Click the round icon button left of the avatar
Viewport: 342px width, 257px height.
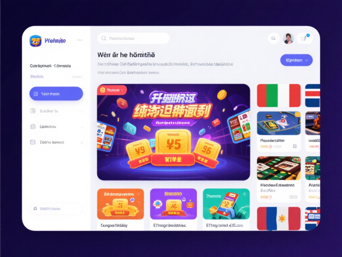click(274, 38)
